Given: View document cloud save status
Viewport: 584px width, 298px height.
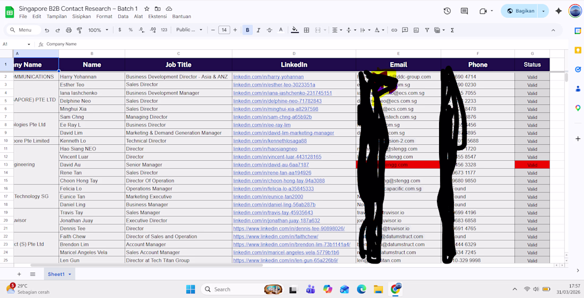Looking at the screenshot, I should (x=169, y=8).
